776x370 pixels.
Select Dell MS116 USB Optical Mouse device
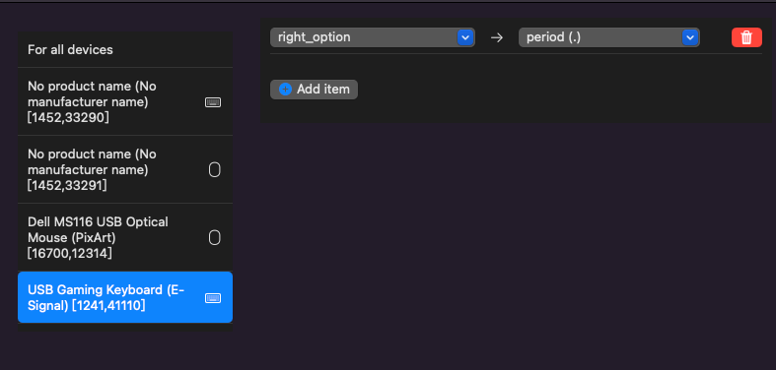click(x=125, y=237)
